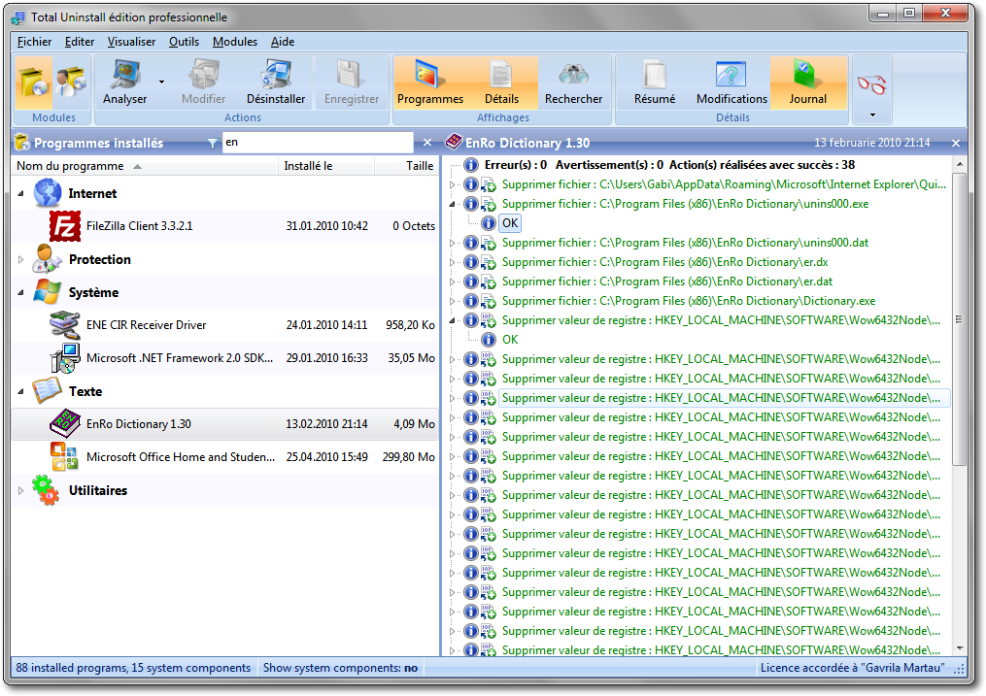Click the 13 februarie 2010 21:14 date
Image resolution: width=986 pixels, height=696 pixels.
tap(871, 143)
